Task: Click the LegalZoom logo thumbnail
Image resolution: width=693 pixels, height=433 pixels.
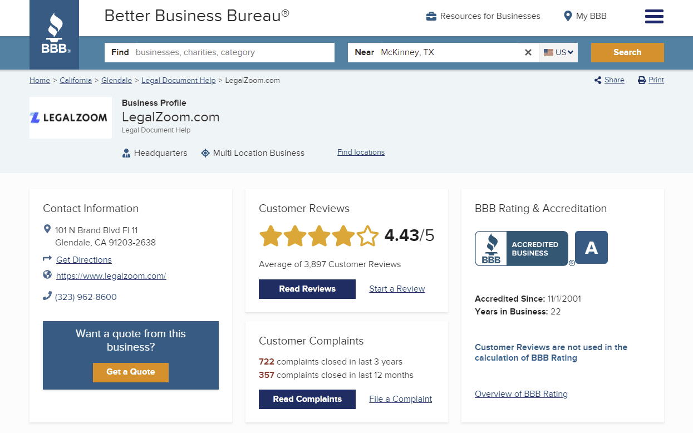Action: [x=71, y=117]
